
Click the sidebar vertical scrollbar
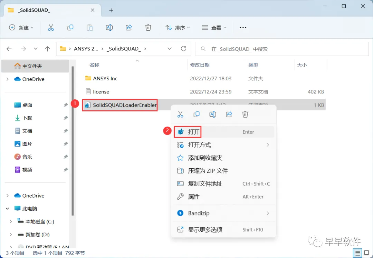(73, 141)
